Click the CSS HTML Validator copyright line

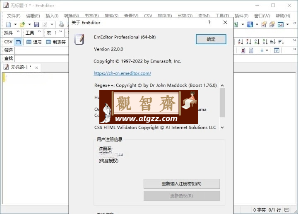[155, 127]
